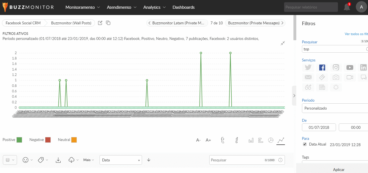Image resolution: width=368 pixels, height=173 pixels.
Task: Click the green Positive color swatch
Action: pyautogui.click(x=19, y=140)
